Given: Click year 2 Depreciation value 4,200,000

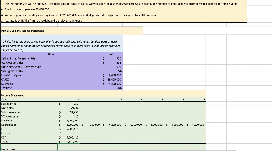Looking at the screenshot, I should (91, 125).
